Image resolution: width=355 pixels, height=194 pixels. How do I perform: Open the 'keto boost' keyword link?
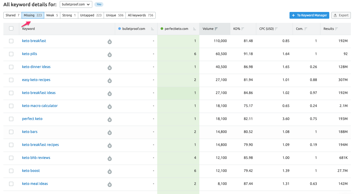pyautogui.click(x=31, y=171)
